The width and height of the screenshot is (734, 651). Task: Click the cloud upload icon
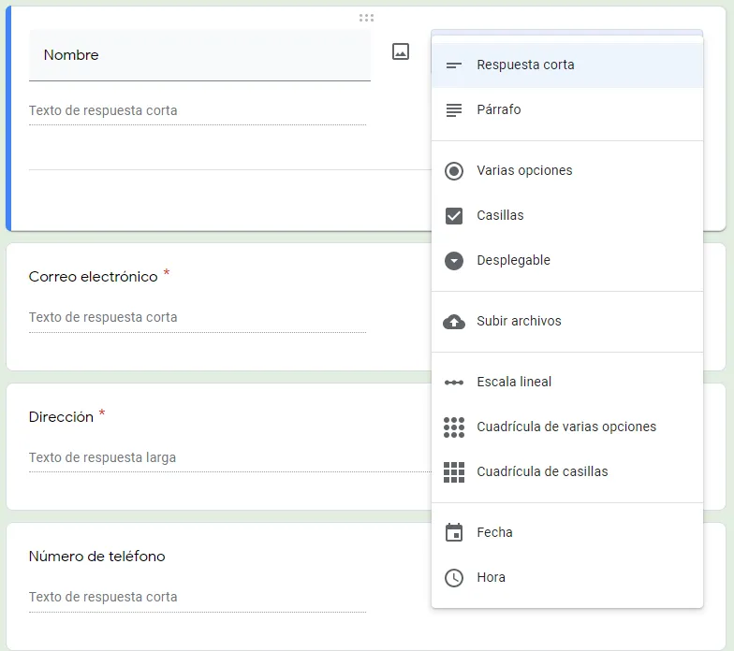[x=453, y=322]
